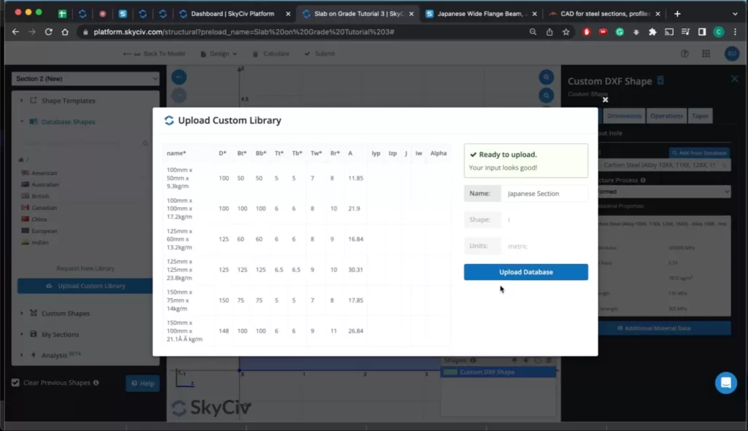Image resolution: width=748 pixels, height=431 pixels.
Task: Click the top-left blue round canvas button
Action: 179,77
